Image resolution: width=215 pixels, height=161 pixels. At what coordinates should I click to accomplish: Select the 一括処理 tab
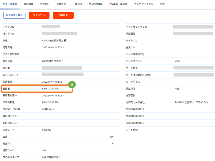coord(77,4)
